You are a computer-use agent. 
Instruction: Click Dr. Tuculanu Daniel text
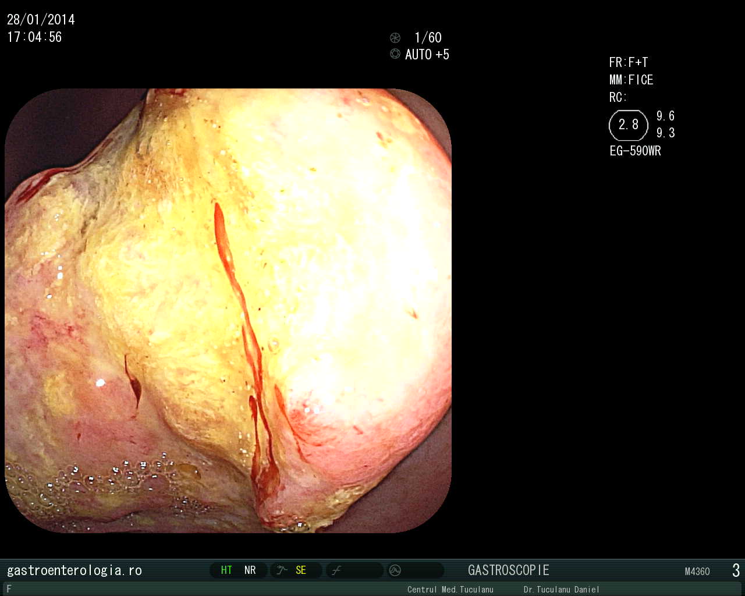(x=561, y=590)
